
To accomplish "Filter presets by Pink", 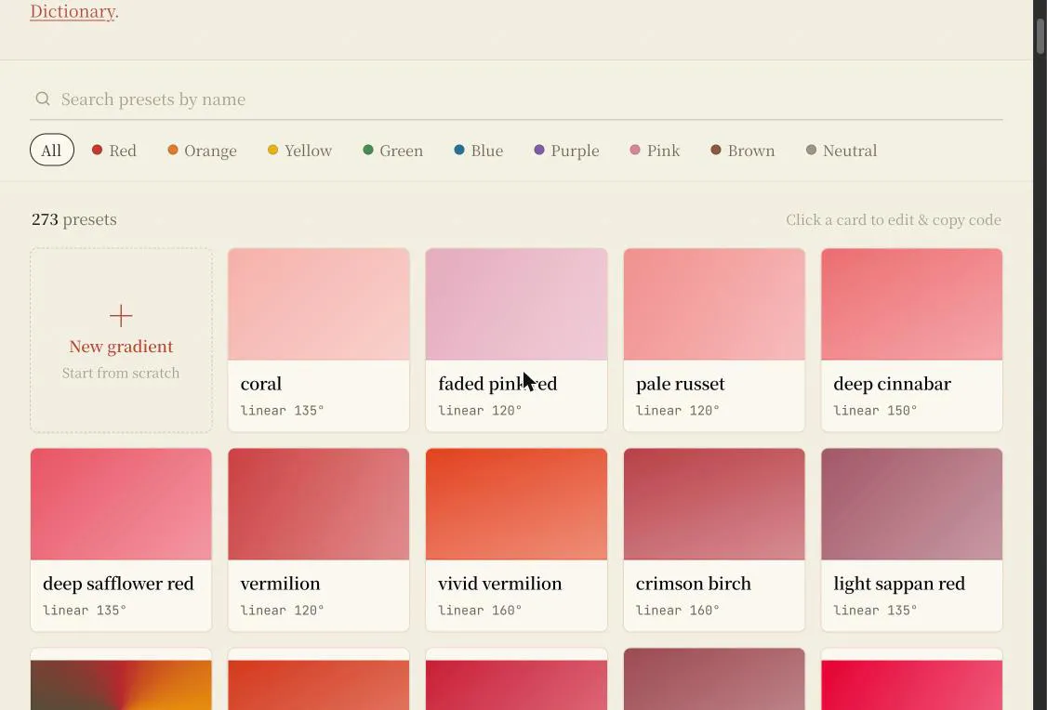I will pos(655,151).
